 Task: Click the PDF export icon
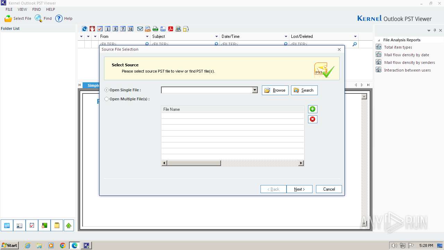pos(171,29)
